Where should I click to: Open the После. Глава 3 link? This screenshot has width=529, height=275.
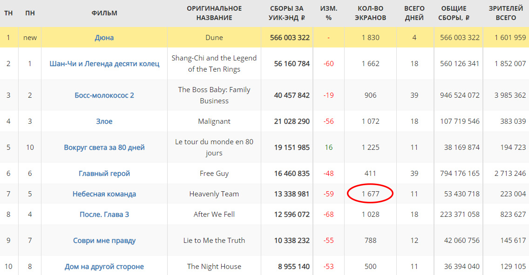click(x=104, y=215)
